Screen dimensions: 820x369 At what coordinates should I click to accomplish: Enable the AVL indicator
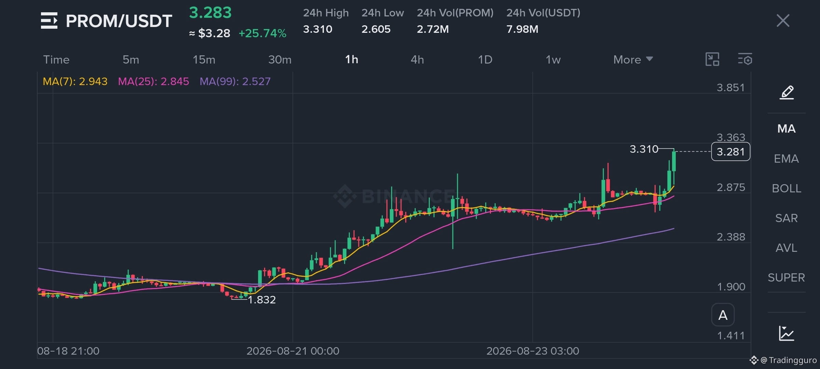coord(787,248)
